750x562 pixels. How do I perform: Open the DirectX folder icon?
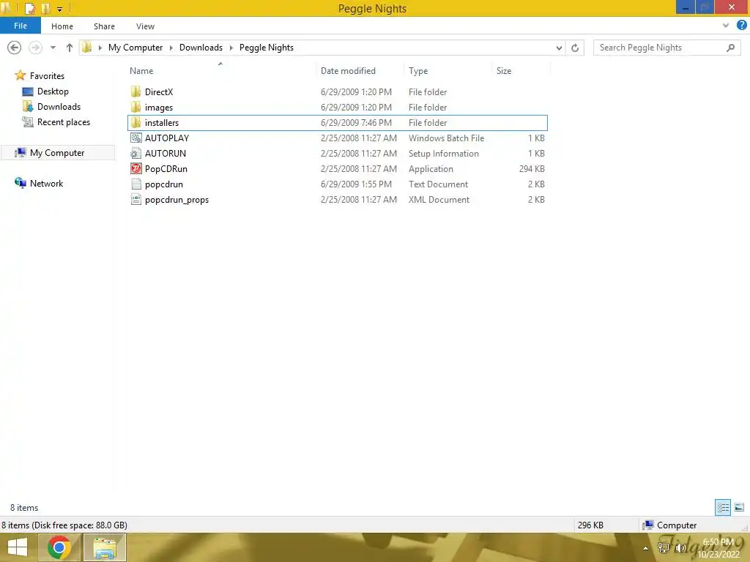point(135,91)
